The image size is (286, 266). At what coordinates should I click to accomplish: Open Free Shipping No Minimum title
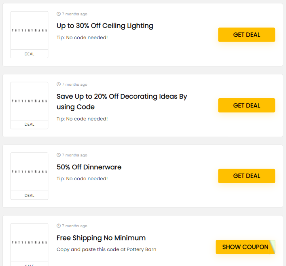101,238
